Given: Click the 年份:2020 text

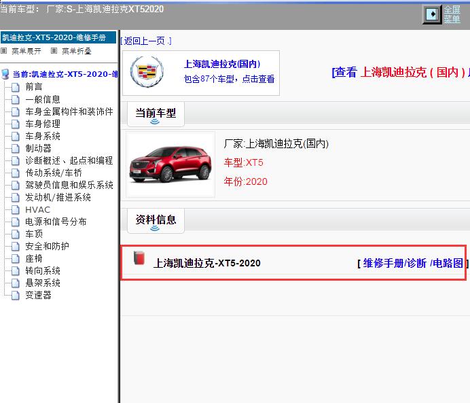Looking at the screenshot, I should click(245, 181).
